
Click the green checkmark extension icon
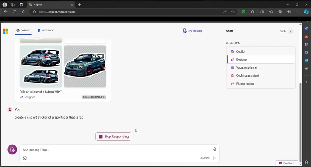[x=244, y=12]
